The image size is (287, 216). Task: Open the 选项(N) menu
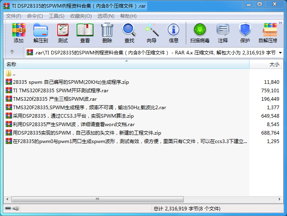pos(106,16)
